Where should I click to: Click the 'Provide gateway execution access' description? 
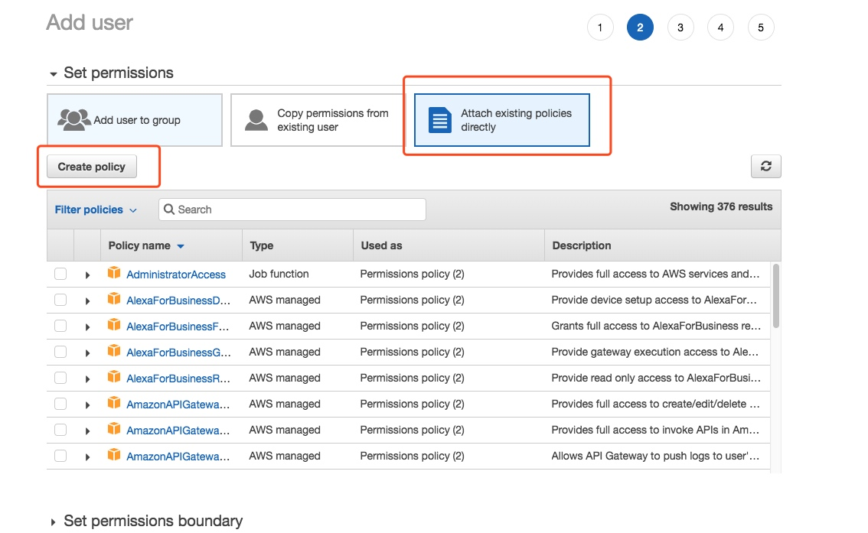(x=655, y=352)
